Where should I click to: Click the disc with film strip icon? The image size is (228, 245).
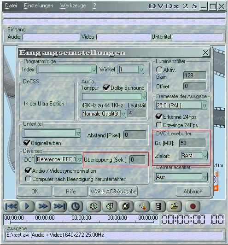[110, 206]
